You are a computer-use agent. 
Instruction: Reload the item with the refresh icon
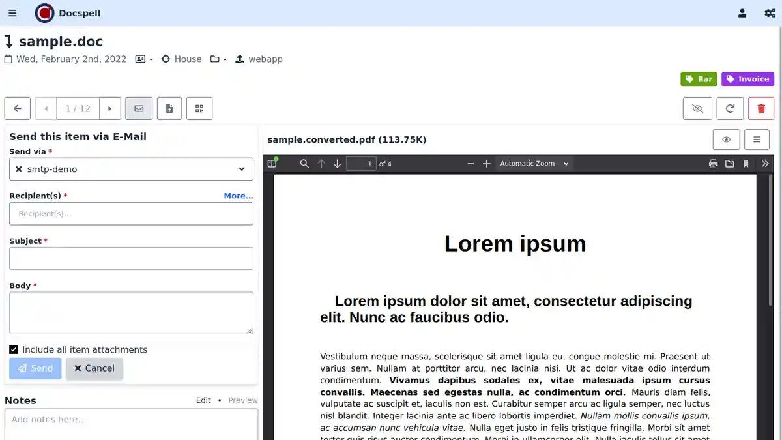pyautogui.click(x=730, y=108)
